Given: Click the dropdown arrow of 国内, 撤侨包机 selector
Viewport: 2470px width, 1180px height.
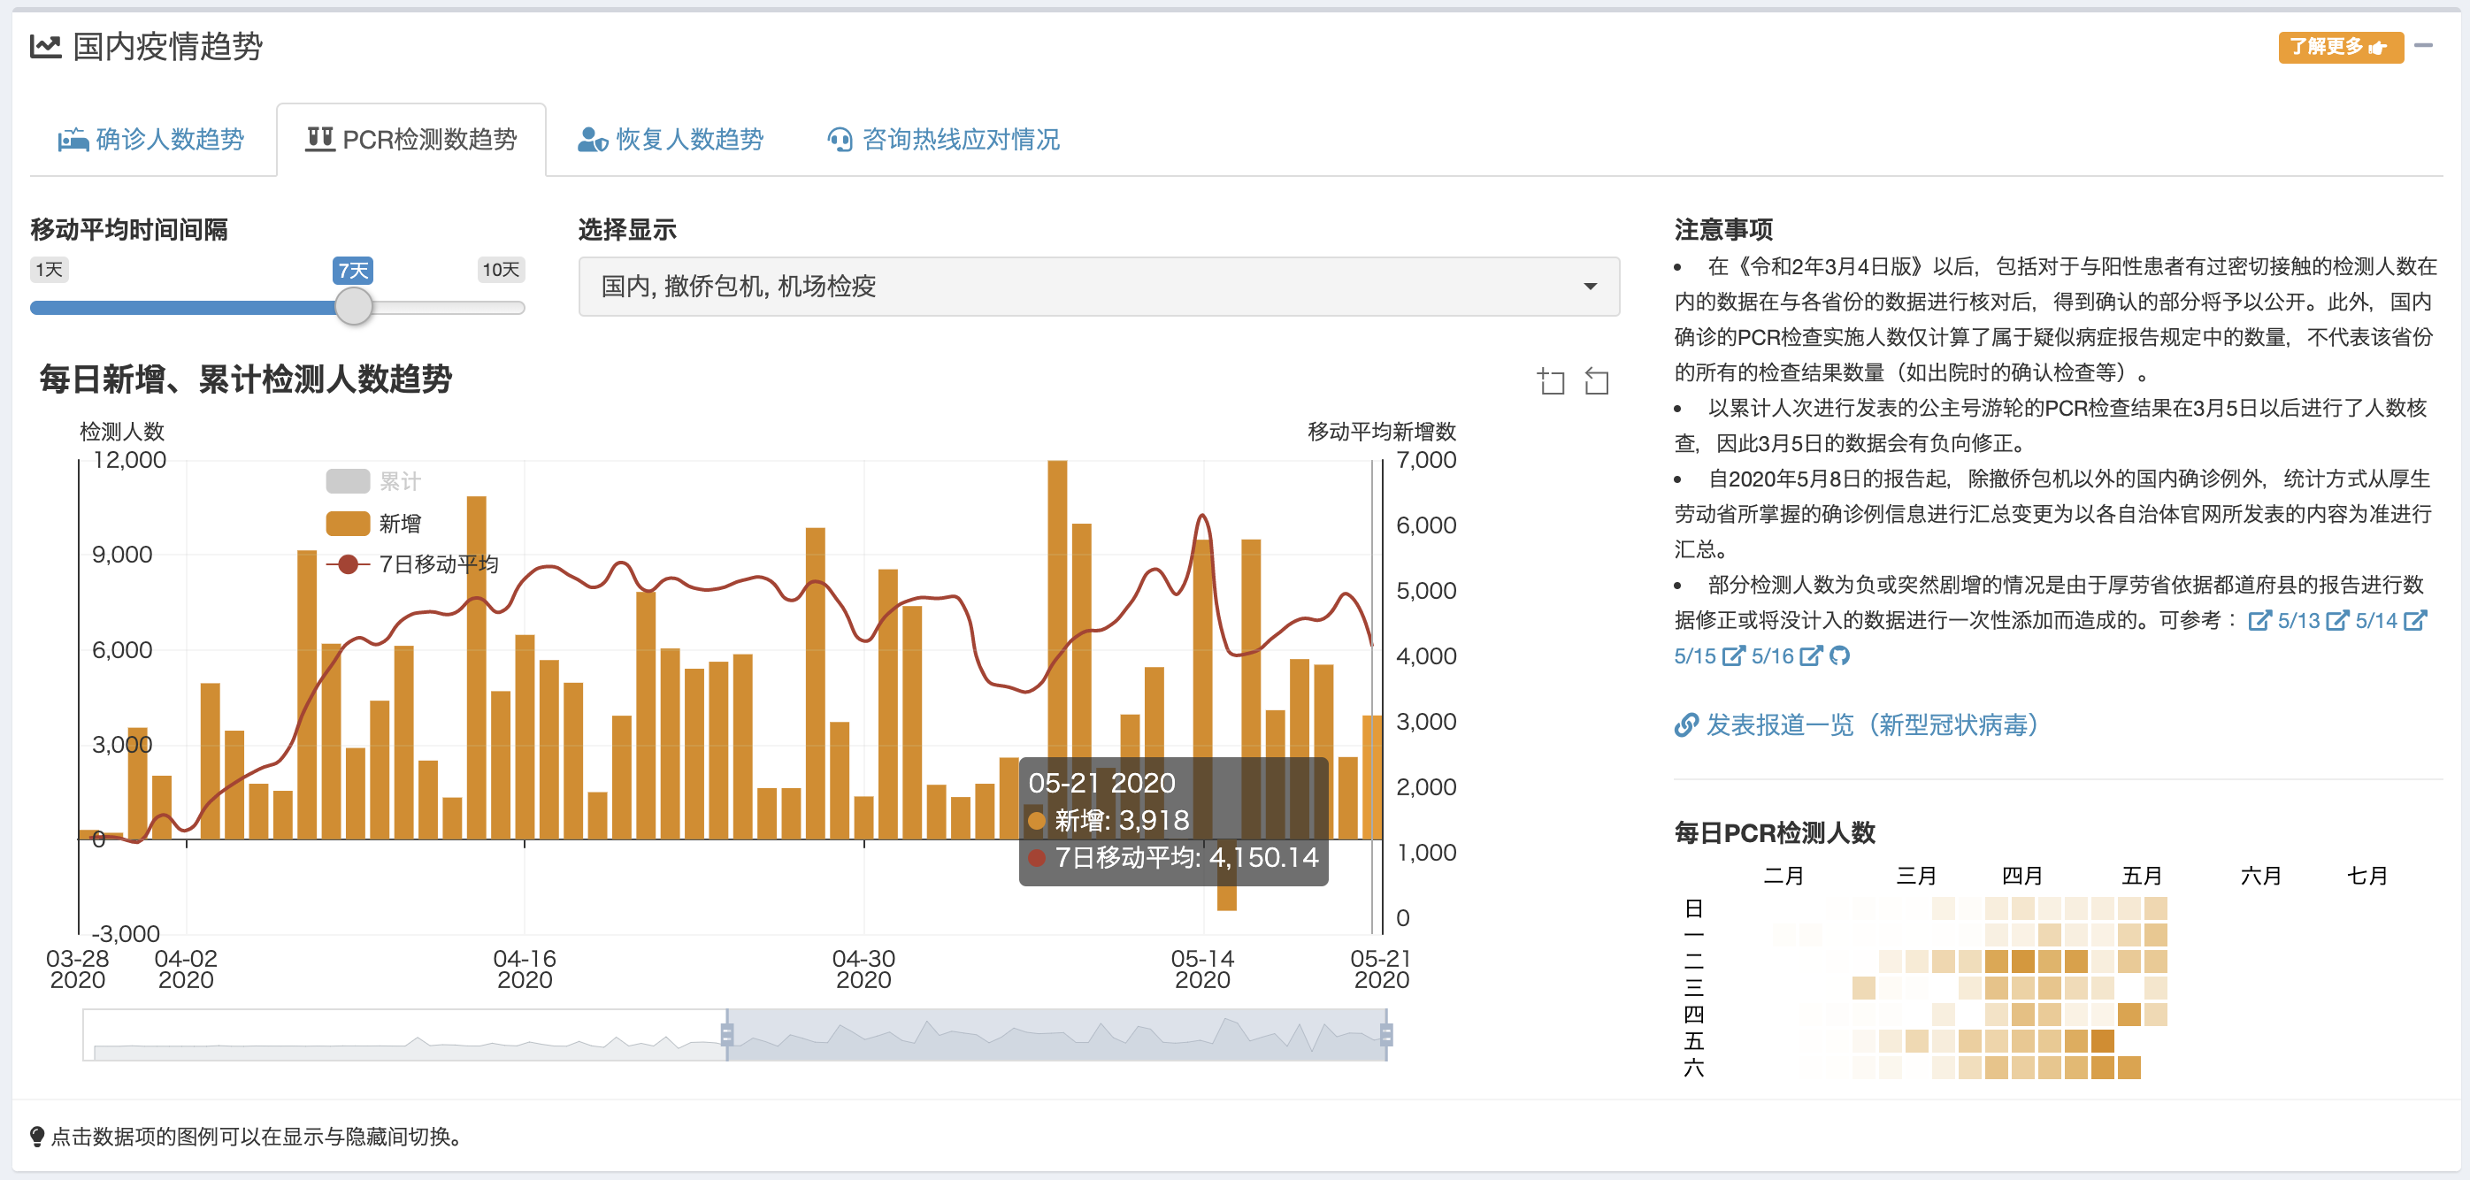Looking at the screenshot, I should click(1590, 286).
